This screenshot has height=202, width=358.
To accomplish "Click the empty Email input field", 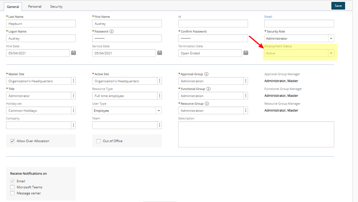I will pos(299,24).
